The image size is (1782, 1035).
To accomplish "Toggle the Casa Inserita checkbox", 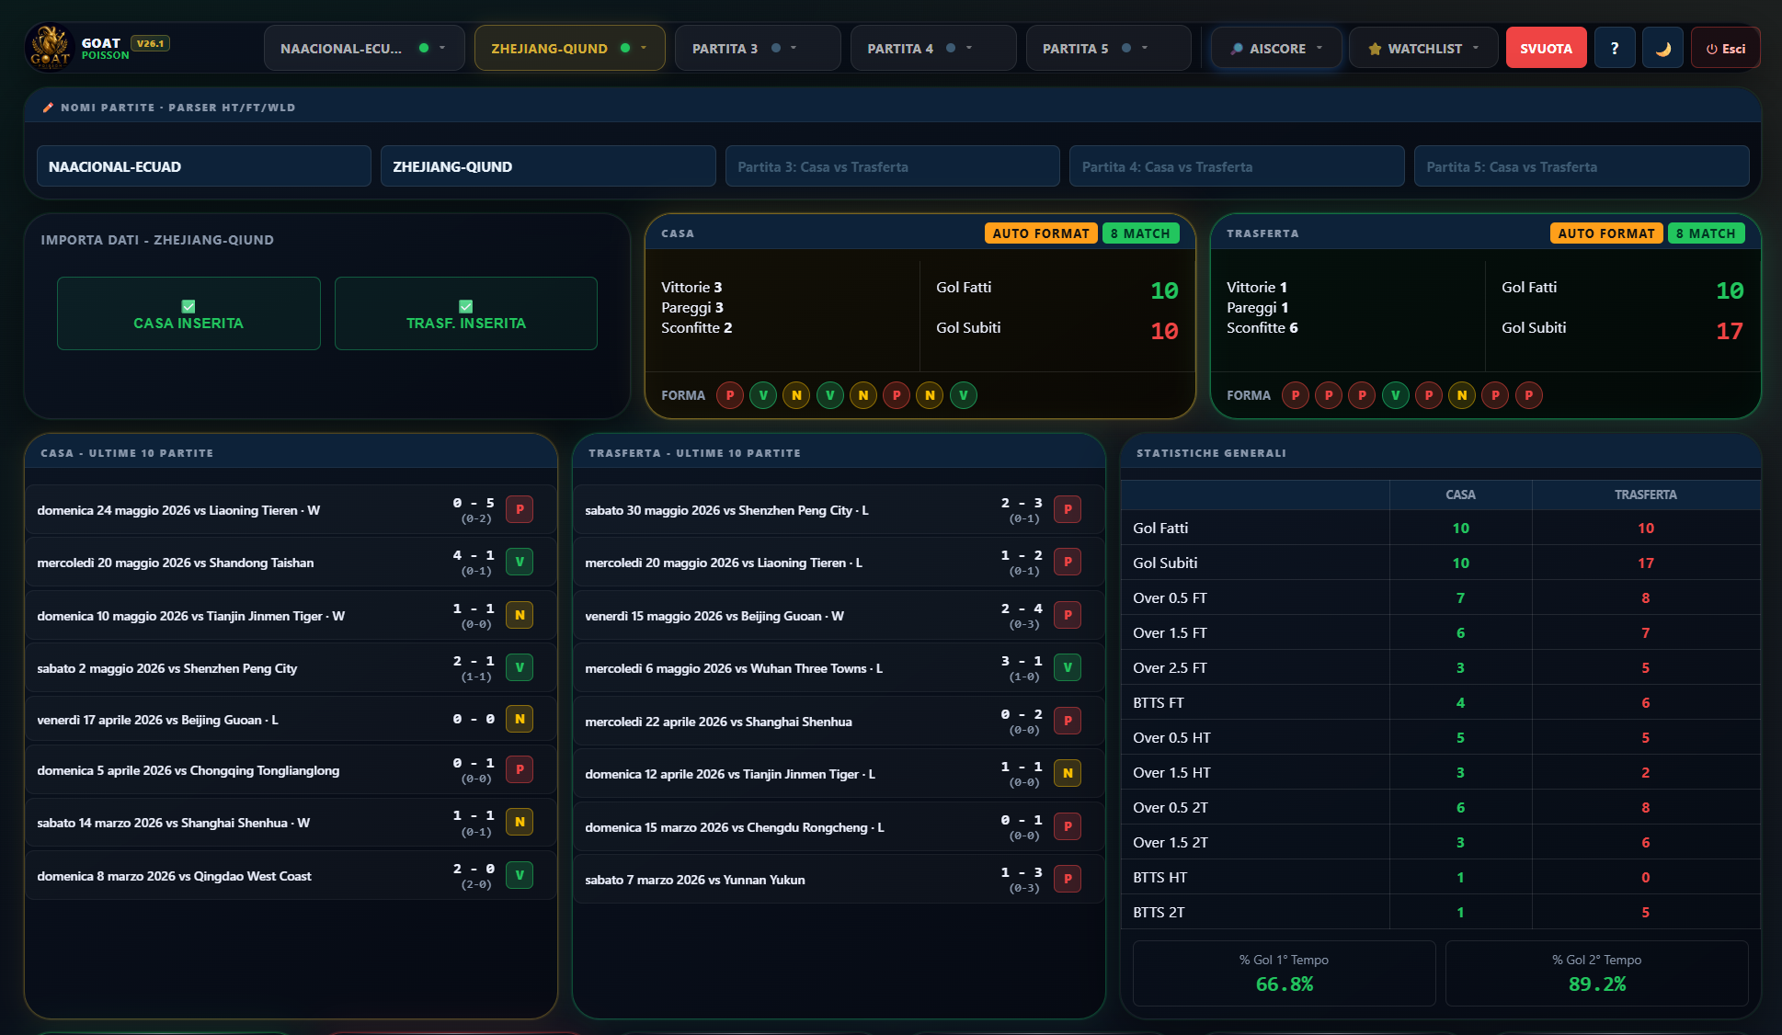I will pyautogui.click(x=188, y=306).
